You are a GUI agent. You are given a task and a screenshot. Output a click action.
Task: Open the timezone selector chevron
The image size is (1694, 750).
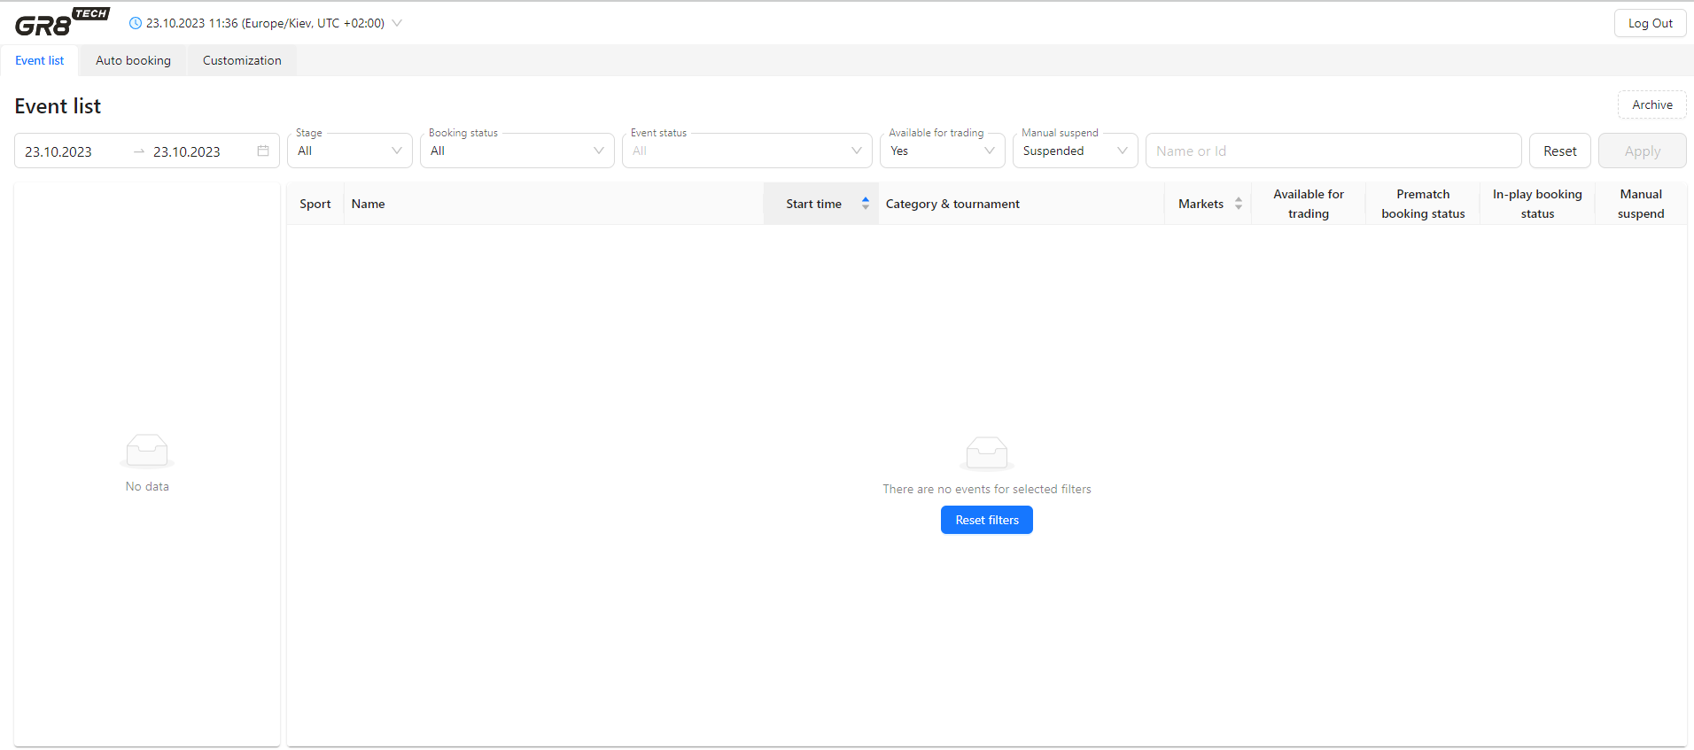[x=397, y=23]
